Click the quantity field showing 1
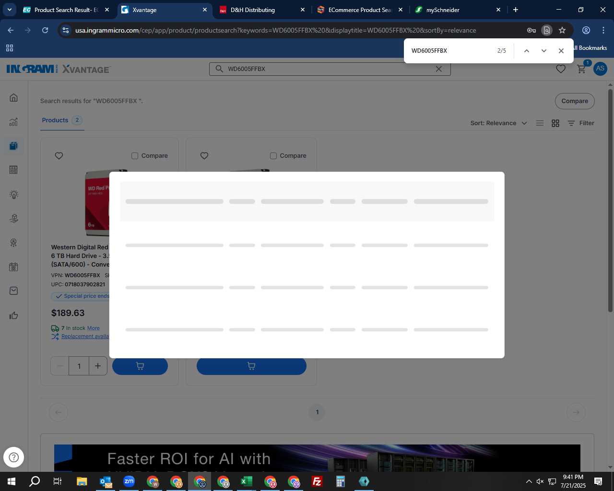Image resolution: width=614 pixels, height=491 pixels. pyautogui.click(x=79, y=366)
